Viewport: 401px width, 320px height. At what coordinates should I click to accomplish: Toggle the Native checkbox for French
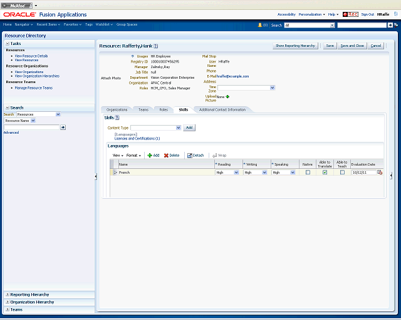click(x=308, y=172)
